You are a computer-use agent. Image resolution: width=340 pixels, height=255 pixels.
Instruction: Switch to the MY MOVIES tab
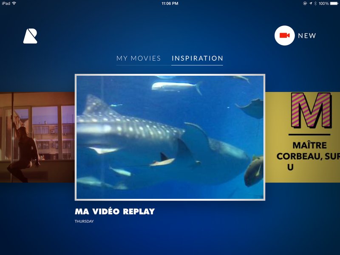(x=139, y=58)
